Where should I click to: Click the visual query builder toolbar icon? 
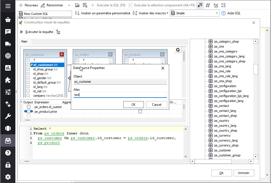coord(200,5)
